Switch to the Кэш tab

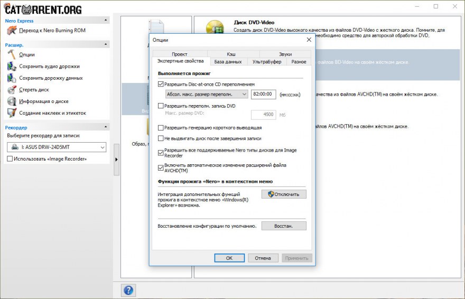(231, 54)
